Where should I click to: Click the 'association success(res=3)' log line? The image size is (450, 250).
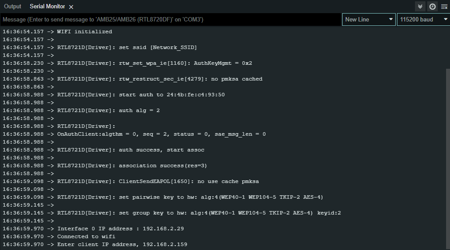point(131,165)
